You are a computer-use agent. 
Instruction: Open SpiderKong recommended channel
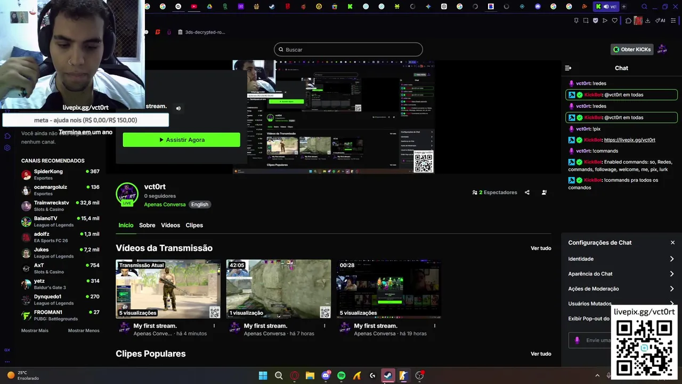(60, 174)
